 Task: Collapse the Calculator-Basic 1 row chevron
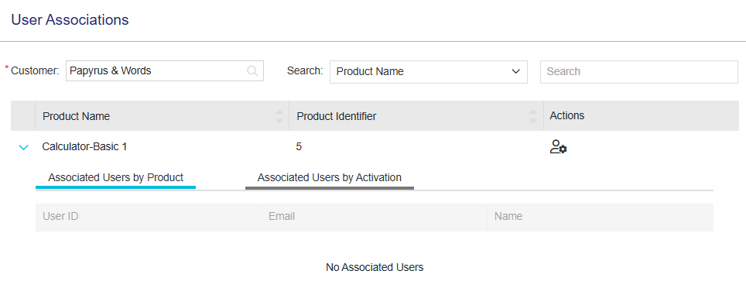pyautogui.click(x=23, y=148)
